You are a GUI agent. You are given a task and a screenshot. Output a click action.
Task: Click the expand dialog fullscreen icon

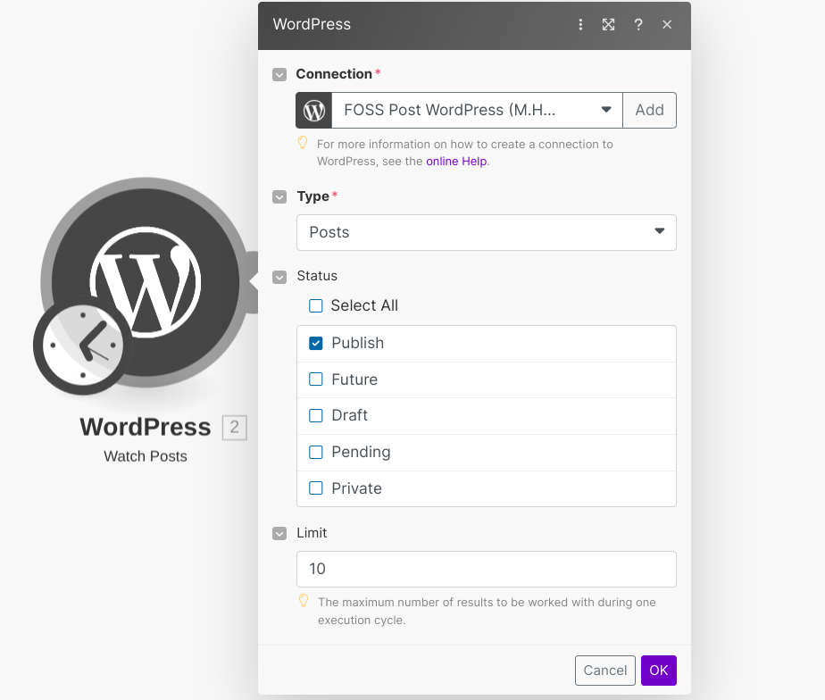pyautogui.click(x=609, y=25)
